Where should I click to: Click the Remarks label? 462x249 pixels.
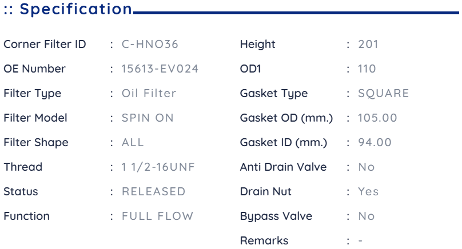click(264, 241)
